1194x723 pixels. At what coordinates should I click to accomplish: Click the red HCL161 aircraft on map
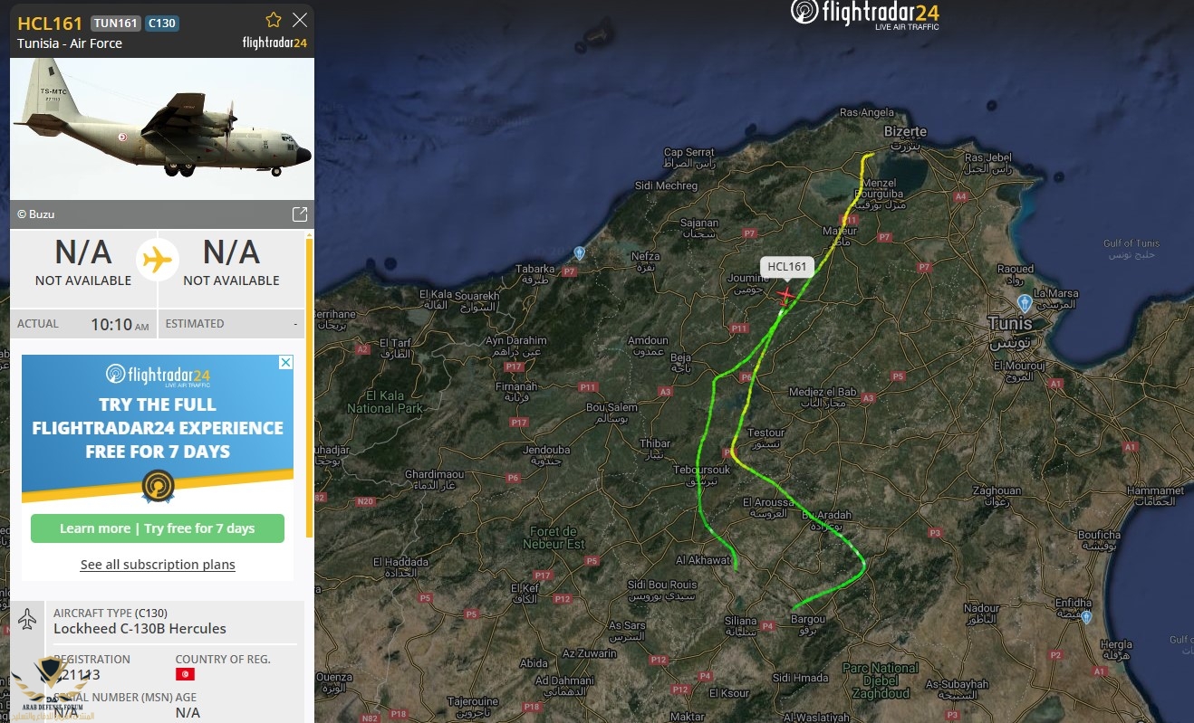785,295
